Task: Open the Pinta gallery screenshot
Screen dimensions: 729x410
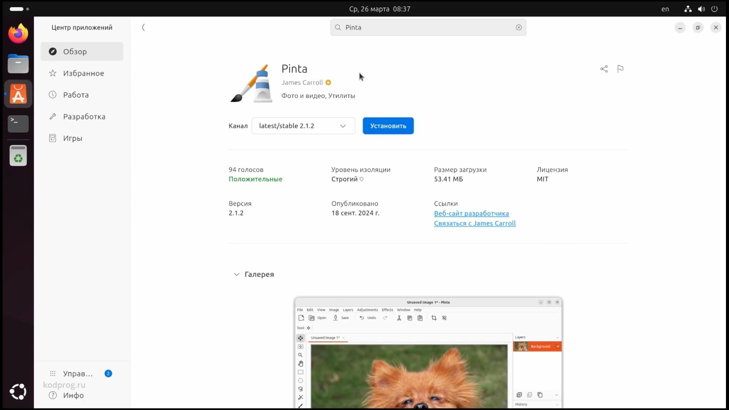Action: tap(428, 353)
